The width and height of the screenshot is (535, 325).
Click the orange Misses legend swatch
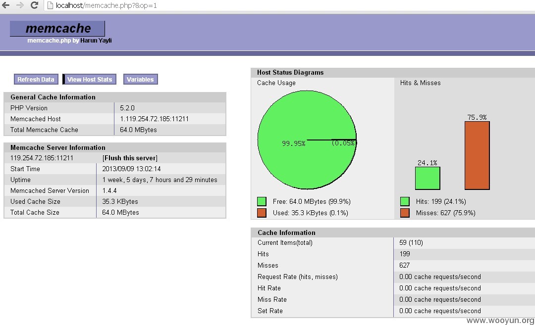click(x=405, y=213)
